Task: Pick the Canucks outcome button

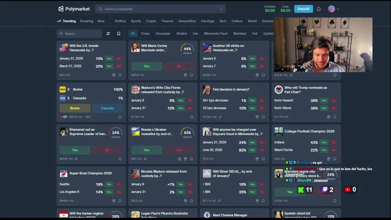Action: 107,108
